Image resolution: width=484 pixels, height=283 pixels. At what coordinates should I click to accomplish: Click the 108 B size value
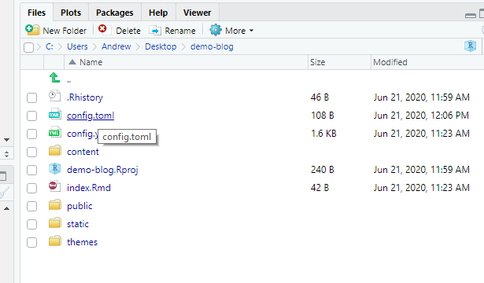point(323,116)
